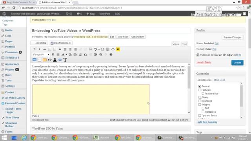Edit the post permalink

pyautogui.click(x=112, y=37)
